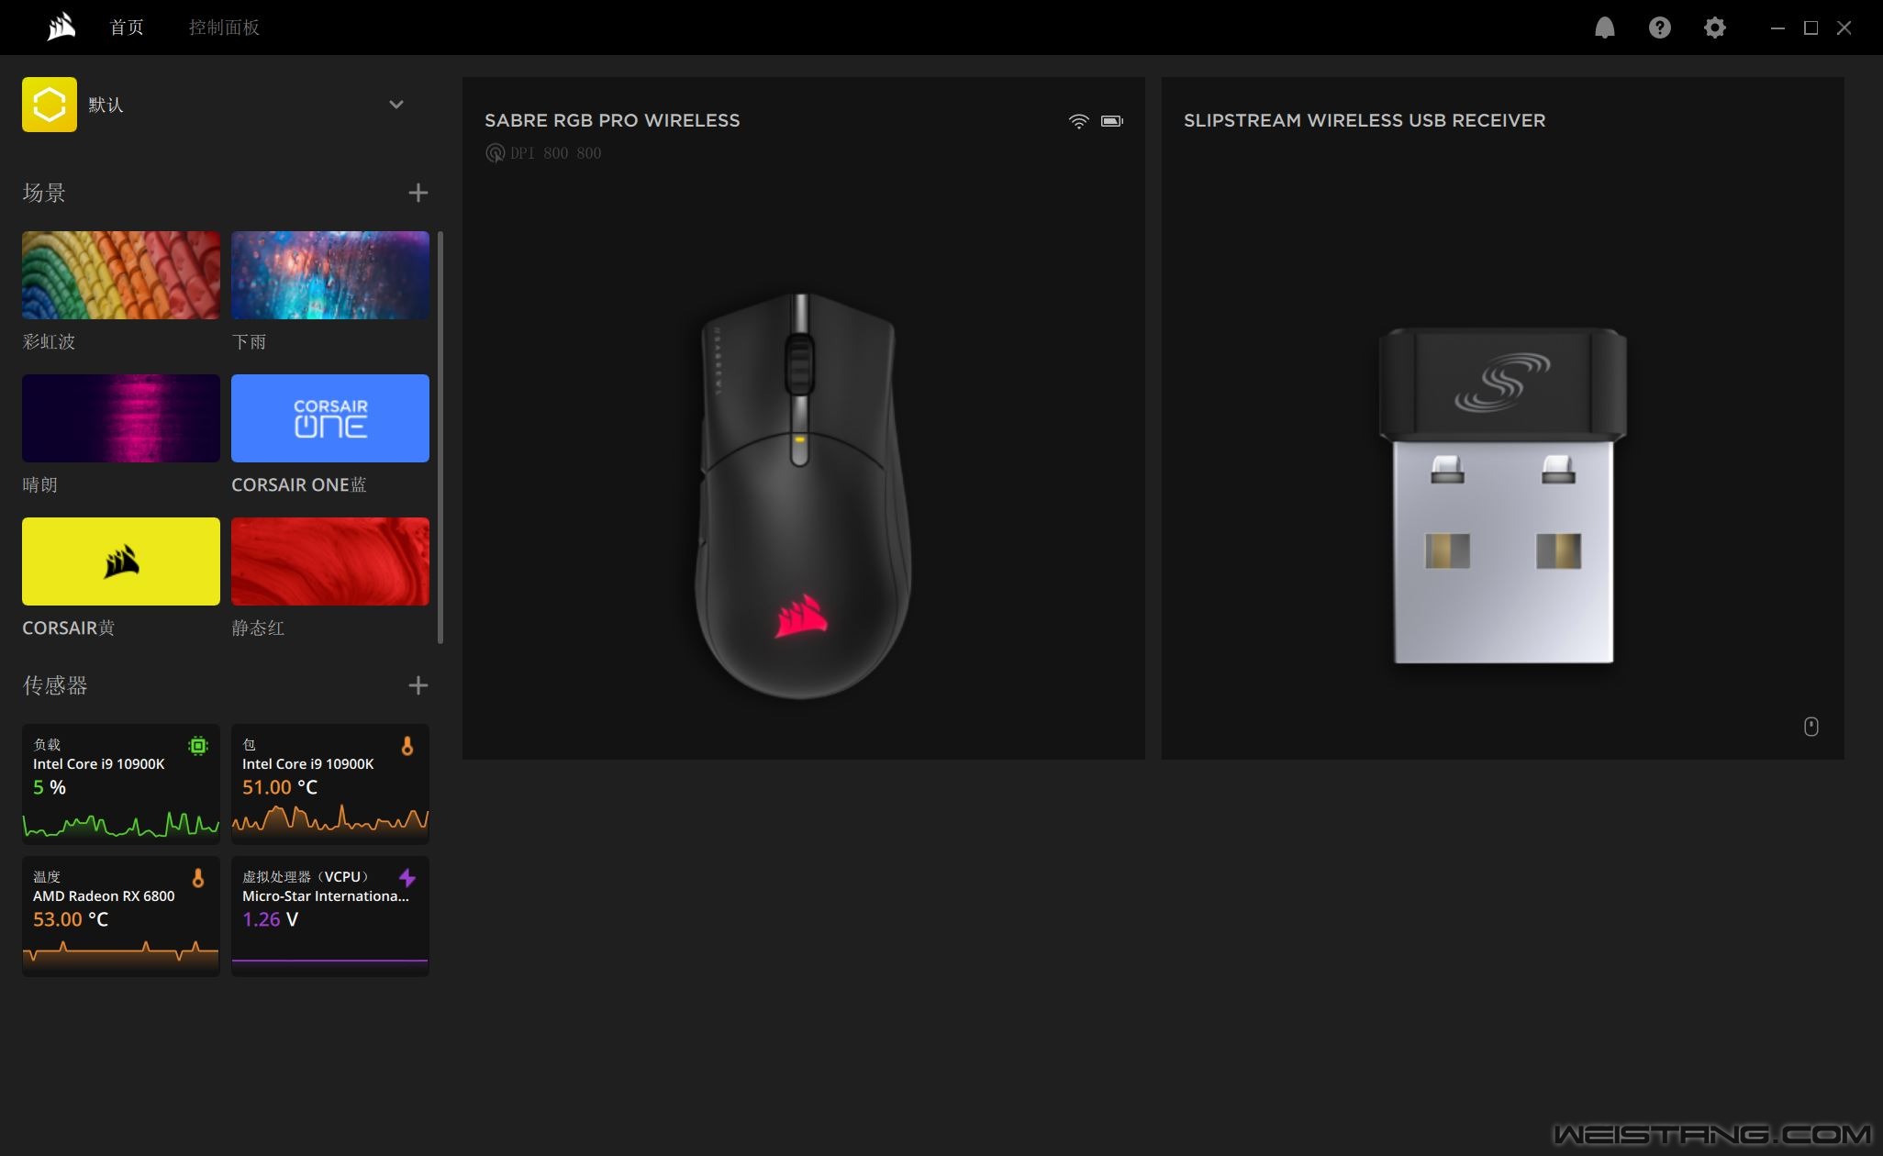Click the 默认 profile name
Viewport: 1883px width, 1156px height.
(x=106, y=105)
